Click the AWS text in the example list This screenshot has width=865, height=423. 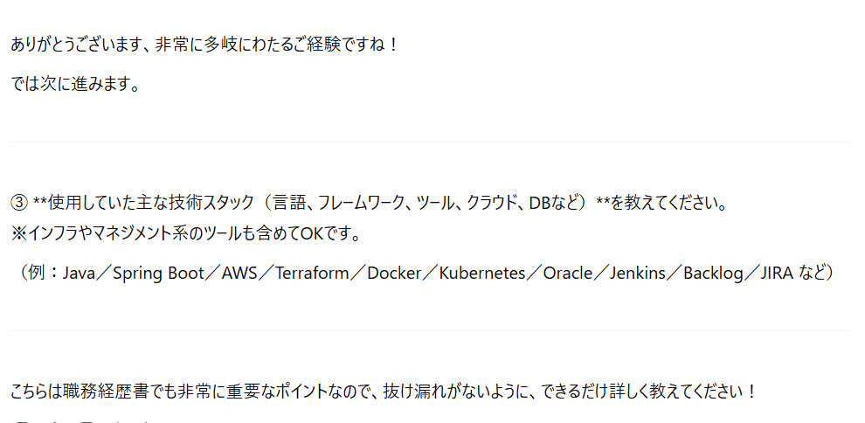(x=240, y=273)
